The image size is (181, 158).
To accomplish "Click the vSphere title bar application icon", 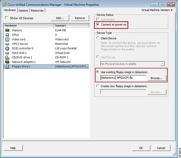I will (x=4, y=5).
